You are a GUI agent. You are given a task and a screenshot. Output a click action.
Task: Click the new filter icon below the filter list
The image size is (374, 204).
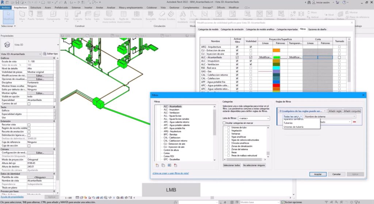(x=157, y=165)
